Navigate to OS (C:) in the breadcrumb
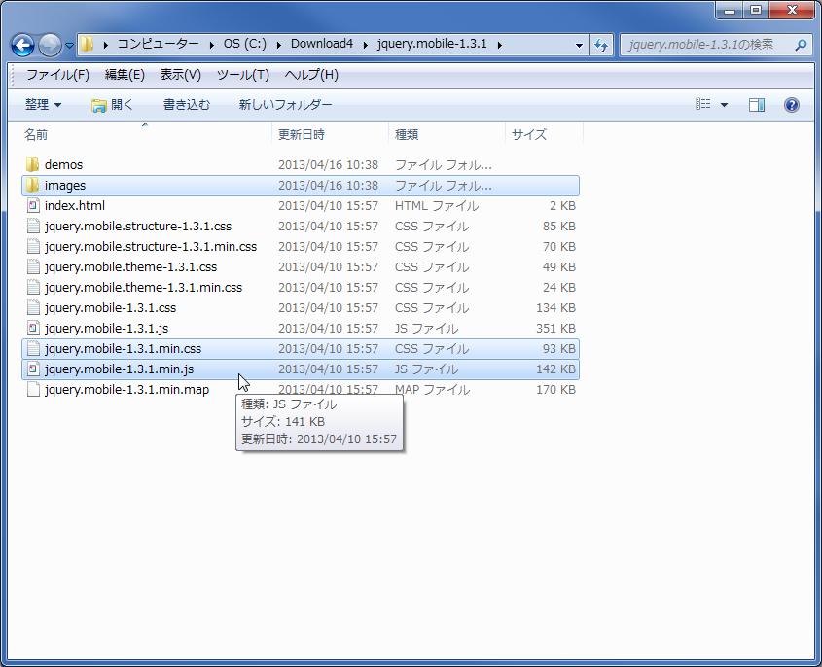 [245, 44]
